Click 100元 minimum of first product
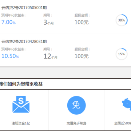This screenshot has height=131, width=131. (82, 22)
